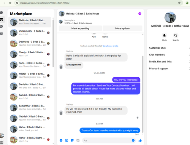Image resolution: width=190 pixels, height=145 pixels.
Task: Click the chat messages scrollbar
Action: point(142,94)
